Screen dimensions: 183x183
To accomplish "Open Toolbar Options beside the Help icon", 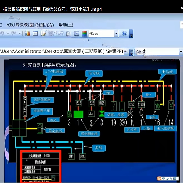I will point(131,34).
